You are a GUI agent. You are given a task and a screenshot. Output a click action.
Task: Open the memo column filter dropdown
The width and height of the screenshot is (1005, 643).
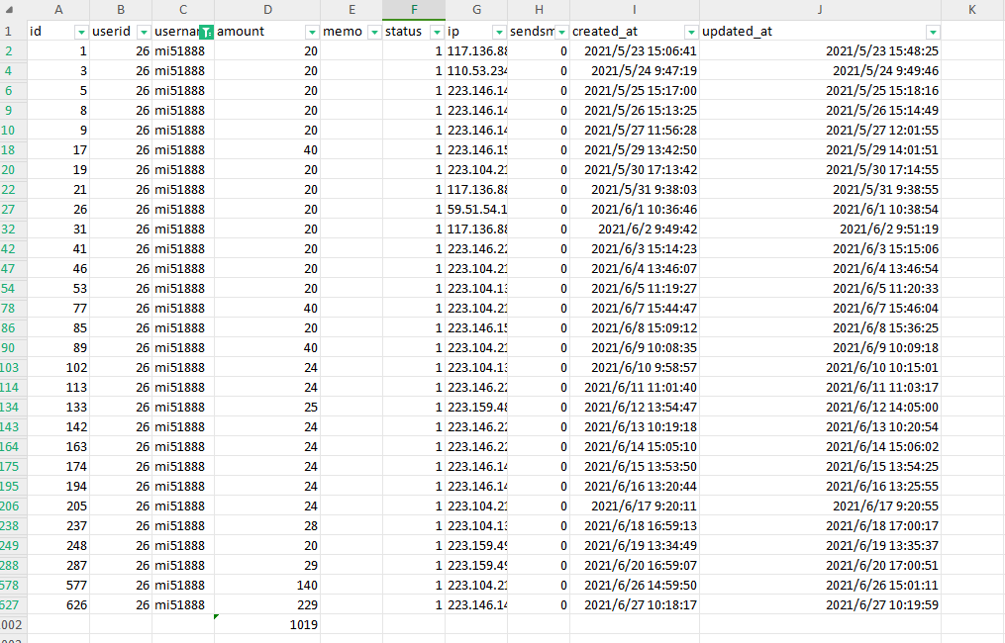374,32
